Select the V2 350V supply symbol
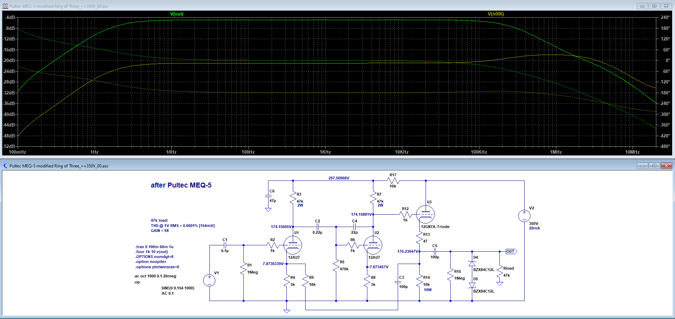The image size is (675, 319). (524, 216)
